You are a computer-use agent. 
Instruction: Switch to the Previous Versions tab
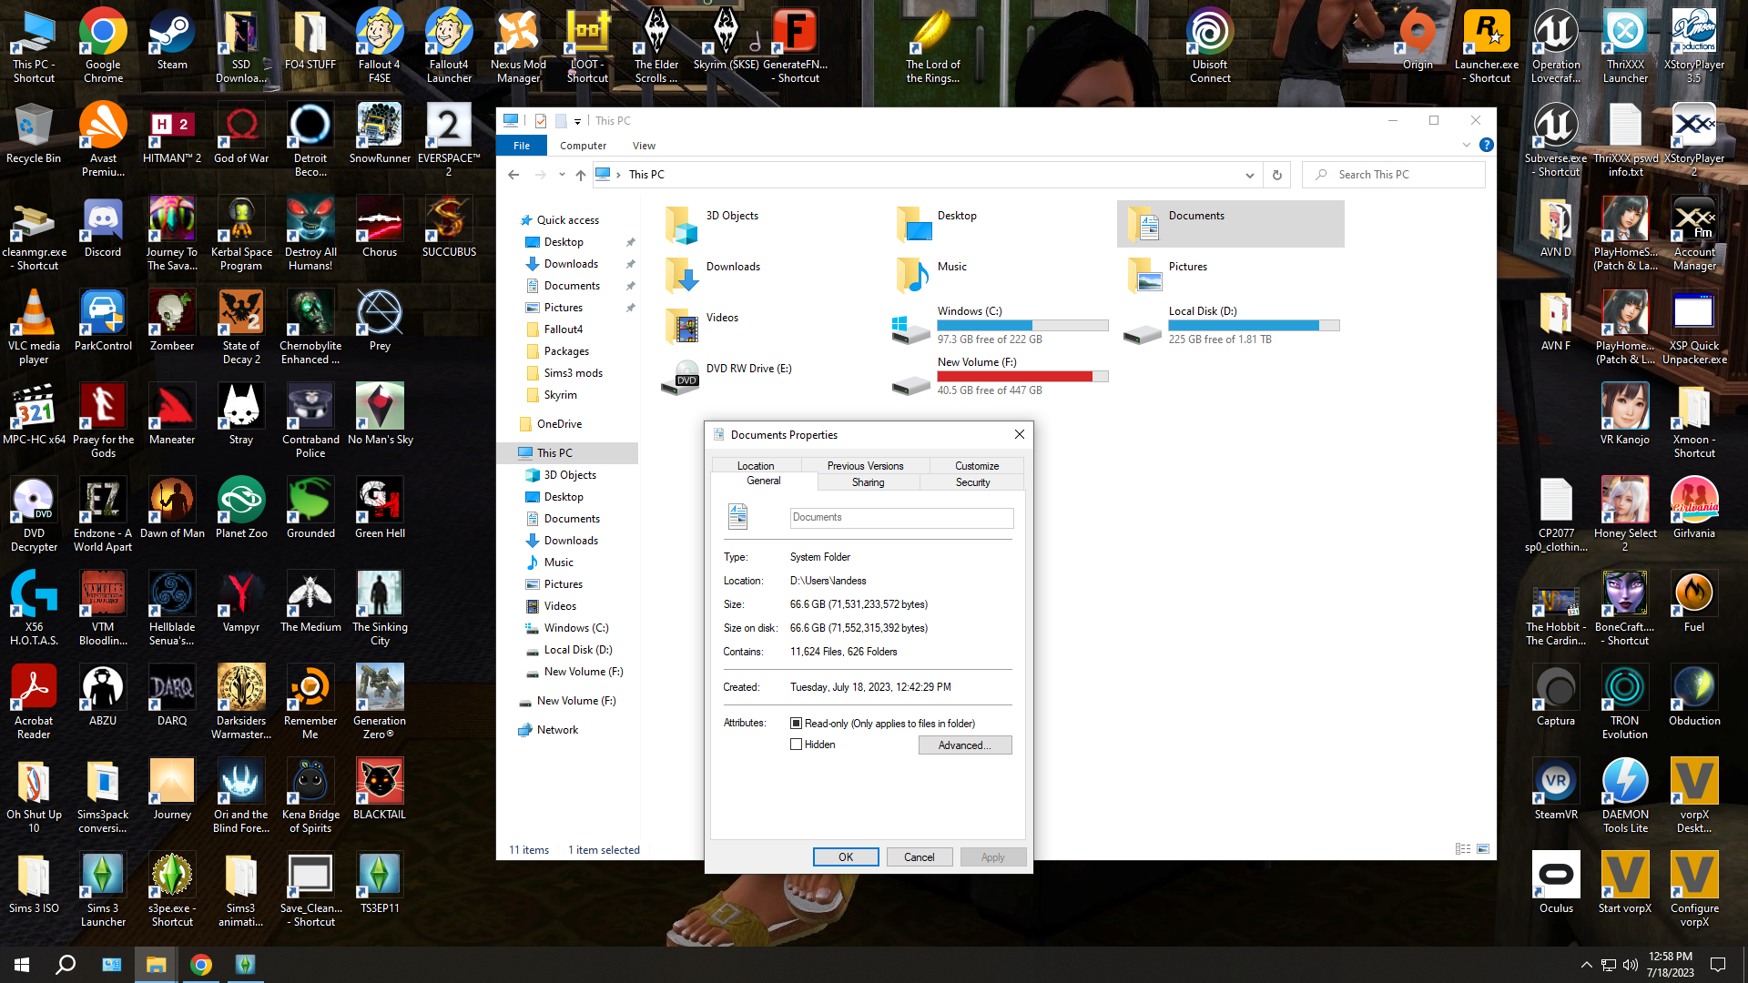865,466
